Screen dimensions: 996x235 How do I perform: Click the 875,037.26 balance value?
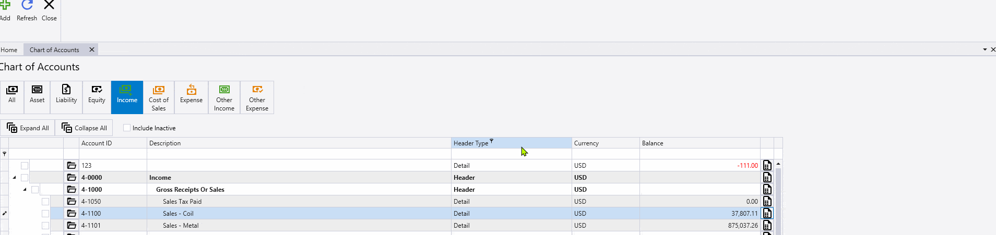click(743, 226)
